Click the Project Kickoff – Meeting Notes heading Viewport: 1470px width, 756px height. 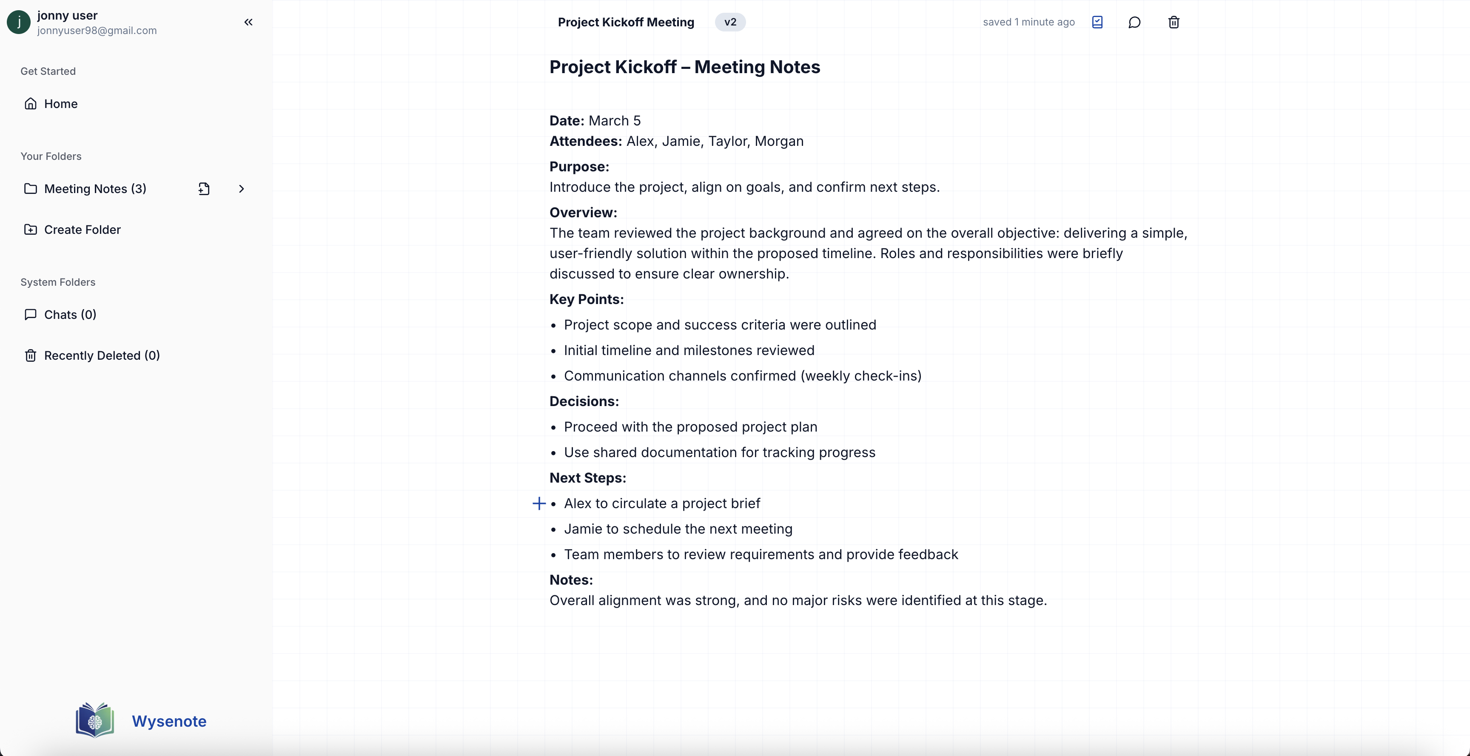coord(684,67)
